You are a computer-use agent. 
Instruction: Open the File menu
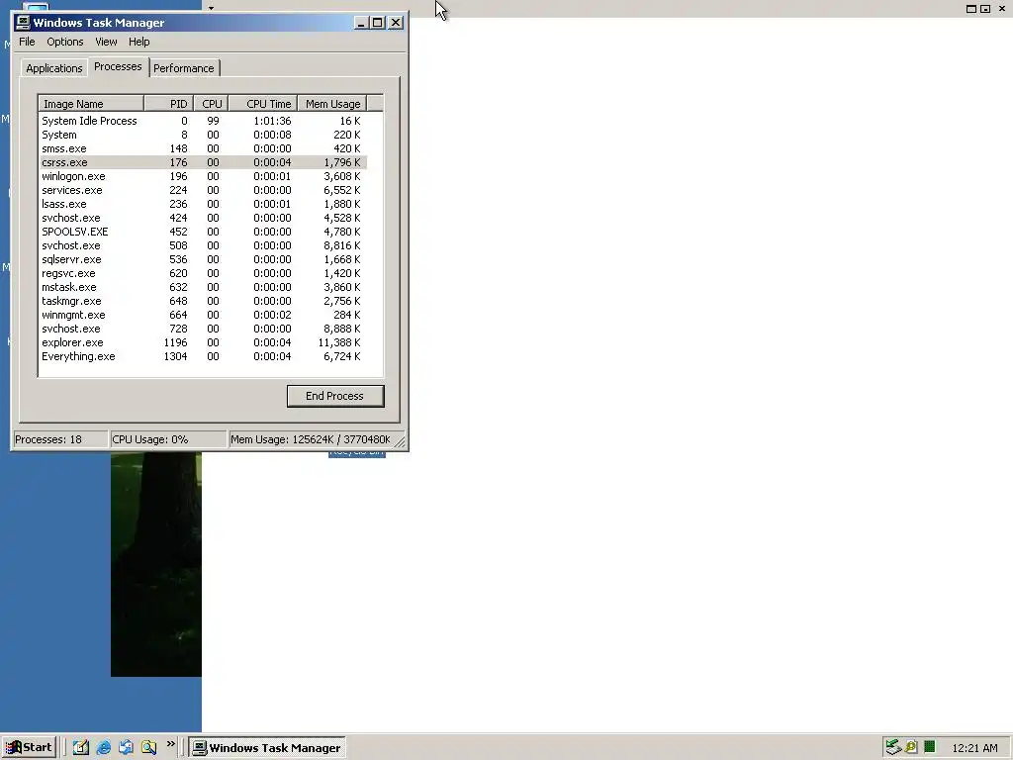(x=27, y=42)
